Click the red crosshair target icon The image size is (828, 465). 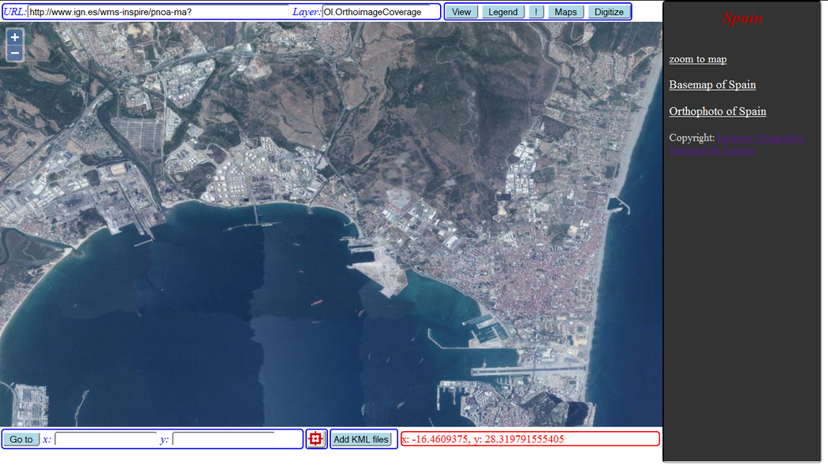click(x=316, y=439)
